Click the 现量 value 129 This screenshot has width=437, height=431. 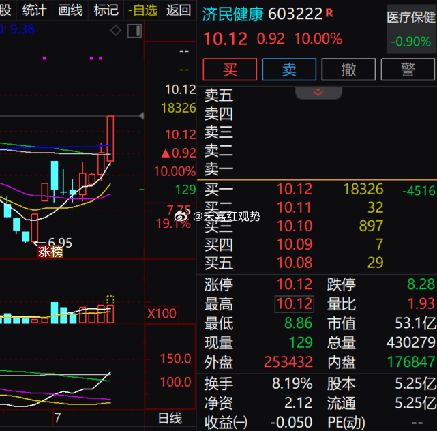301,342
